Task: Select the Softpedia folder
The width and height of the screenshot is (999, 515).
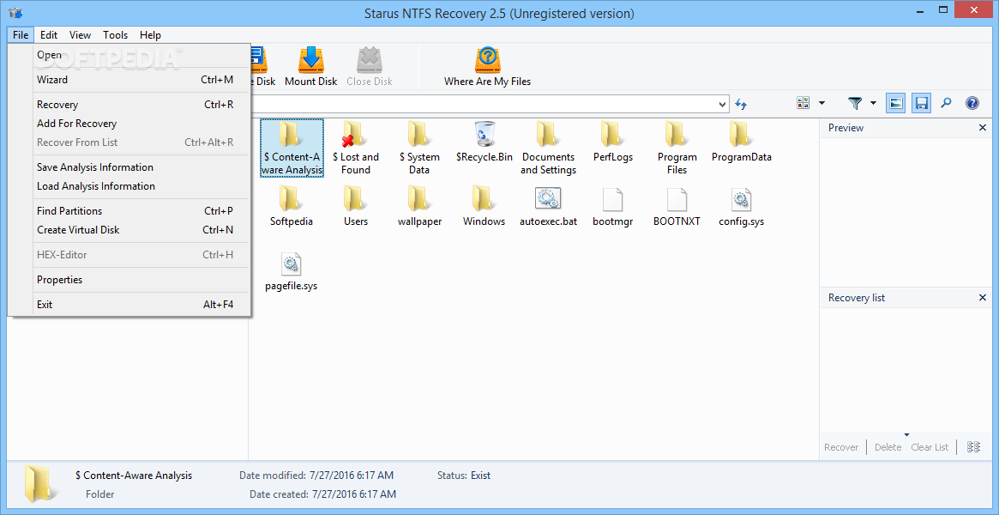Action: pyautogui.click(x=292, y=207)
